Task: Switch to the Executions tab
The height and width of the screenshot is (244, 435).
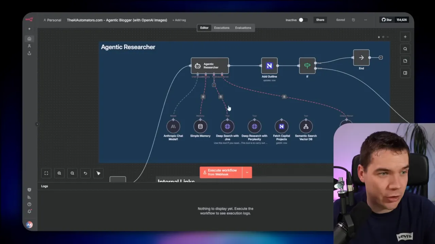Action: coord(222,27)
